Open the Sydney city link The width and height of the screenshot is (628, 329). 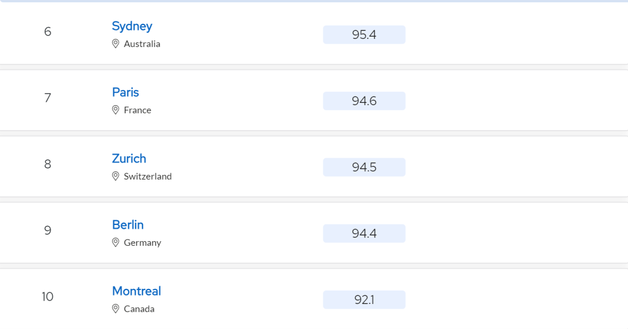[x=132, y=26]
